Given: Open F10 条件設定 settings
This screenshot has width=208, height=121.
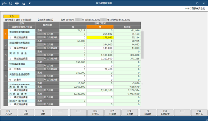Looking at the screenshot, I should tap(165, 112).
